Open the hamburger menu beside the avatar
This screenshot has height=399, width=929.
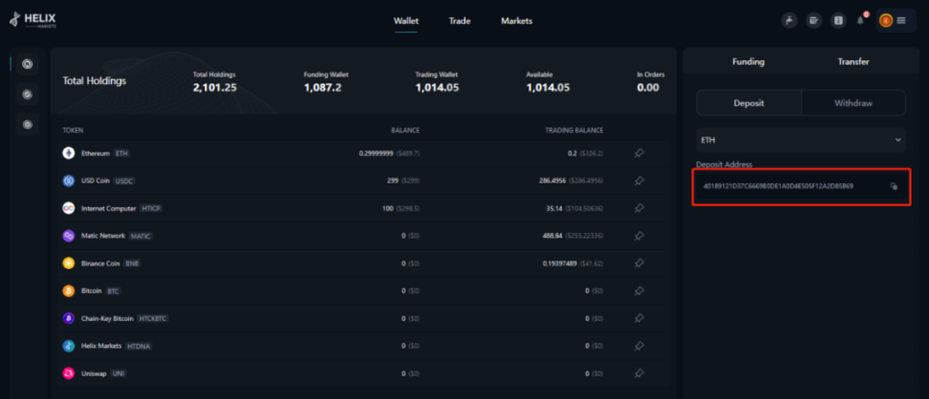[x=901, y=21]
